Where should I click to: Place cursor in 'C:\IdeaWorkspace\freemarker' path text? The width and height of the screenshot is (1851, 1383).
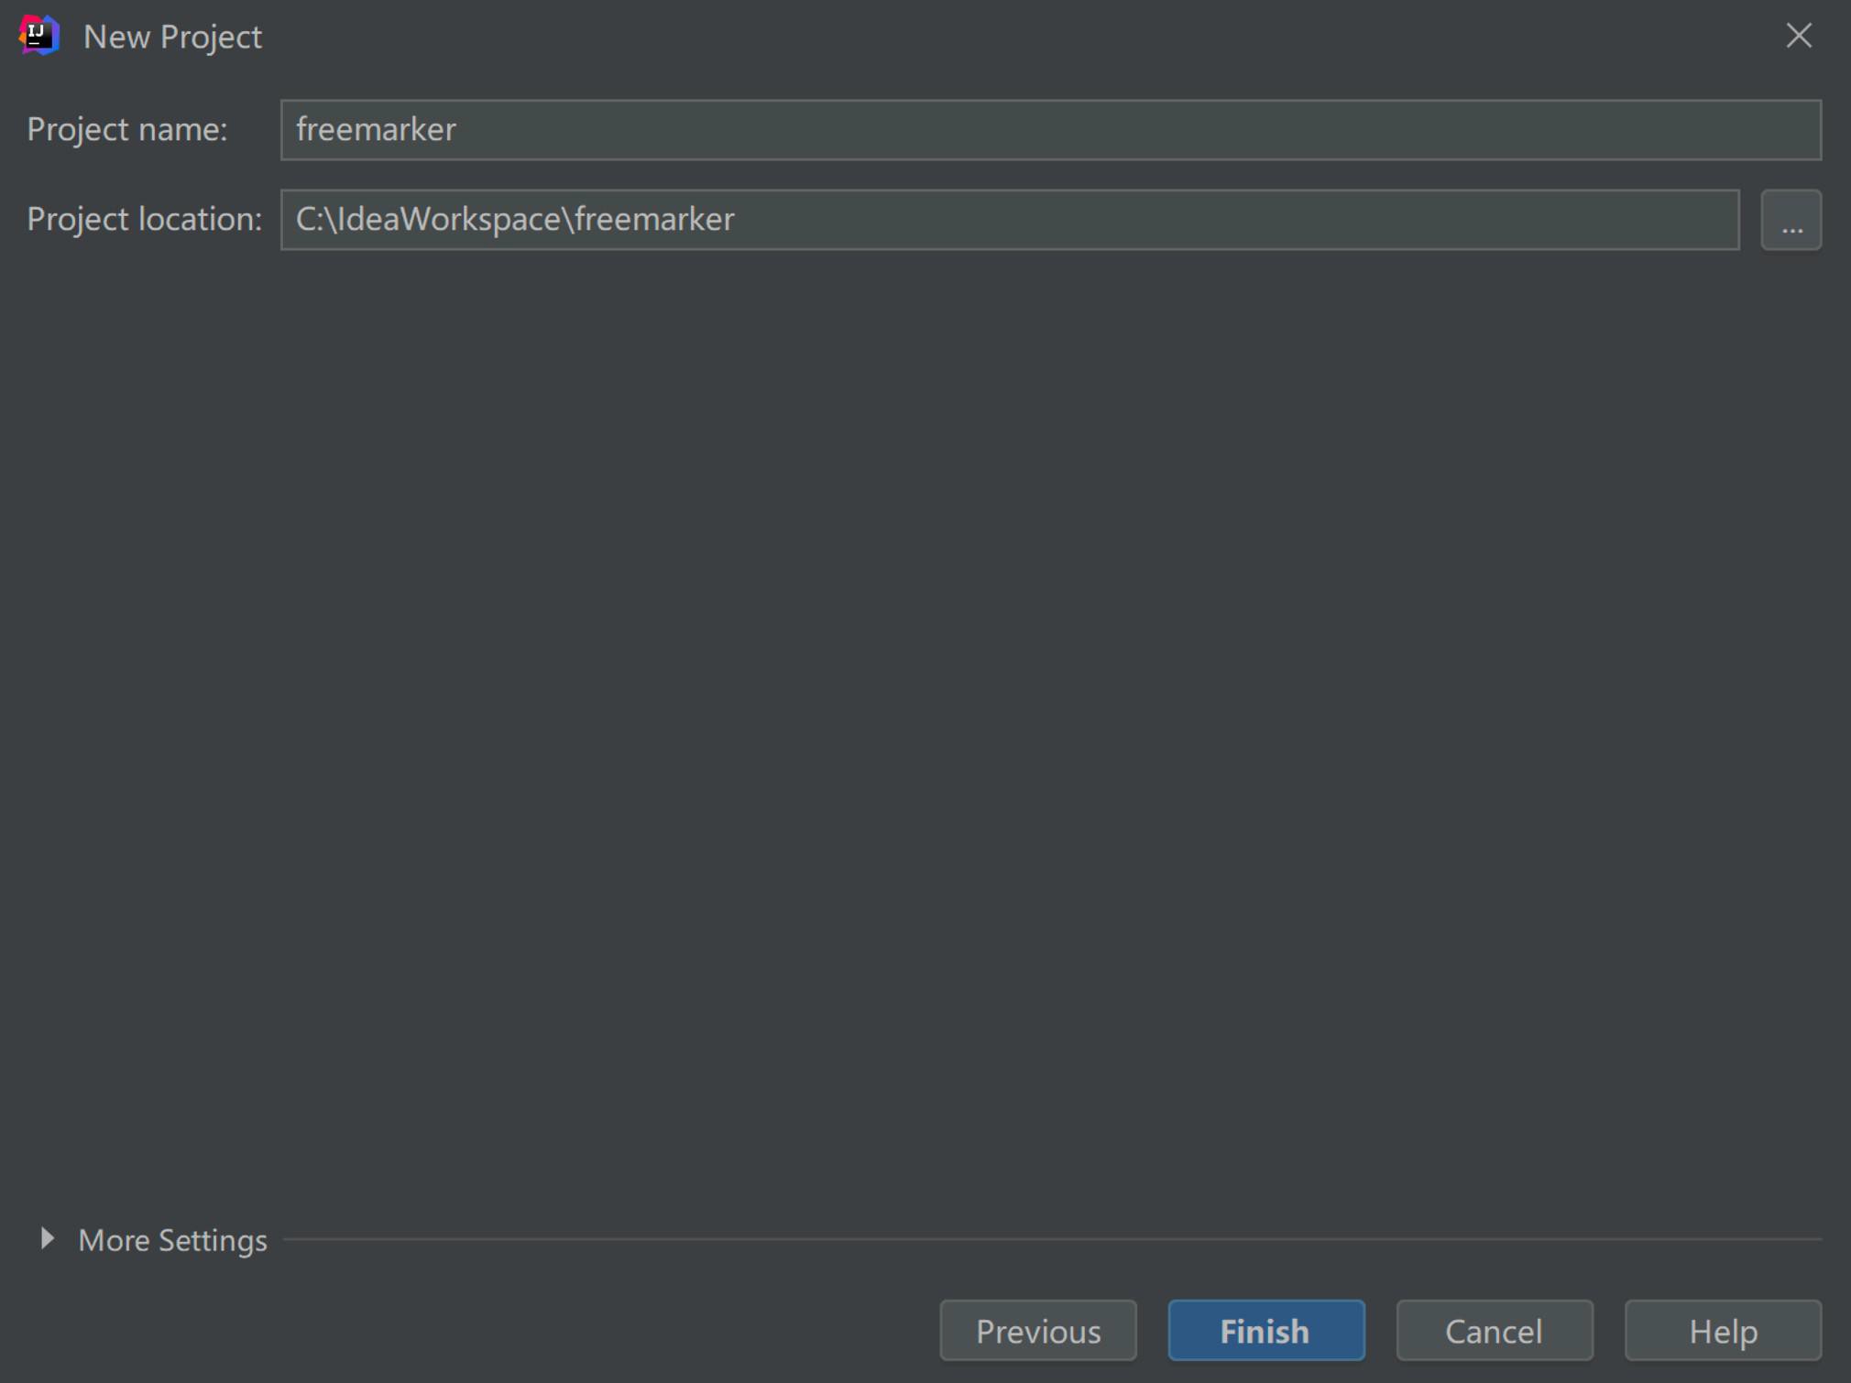click(515, 220)
